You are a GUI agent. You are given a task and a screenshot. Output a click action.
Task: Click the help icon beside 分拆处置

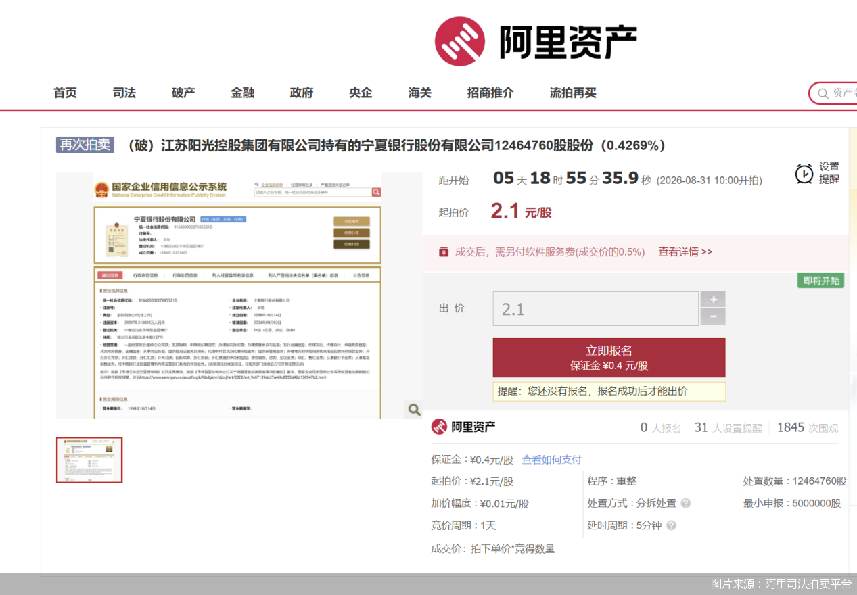coord(685,503)
